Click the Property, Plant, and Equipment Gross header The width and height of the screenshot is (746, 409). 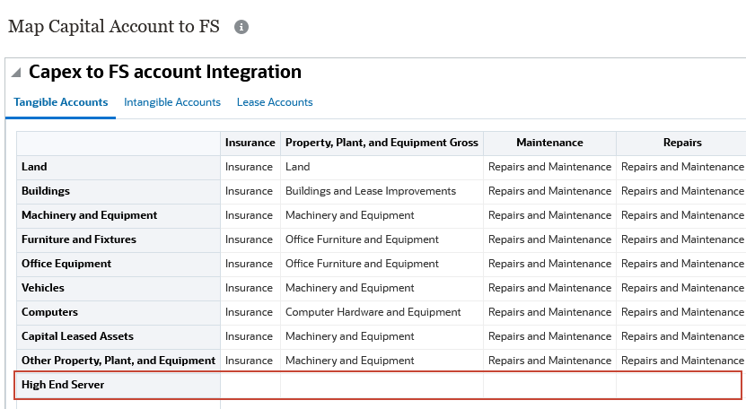(x=382, y=143)
